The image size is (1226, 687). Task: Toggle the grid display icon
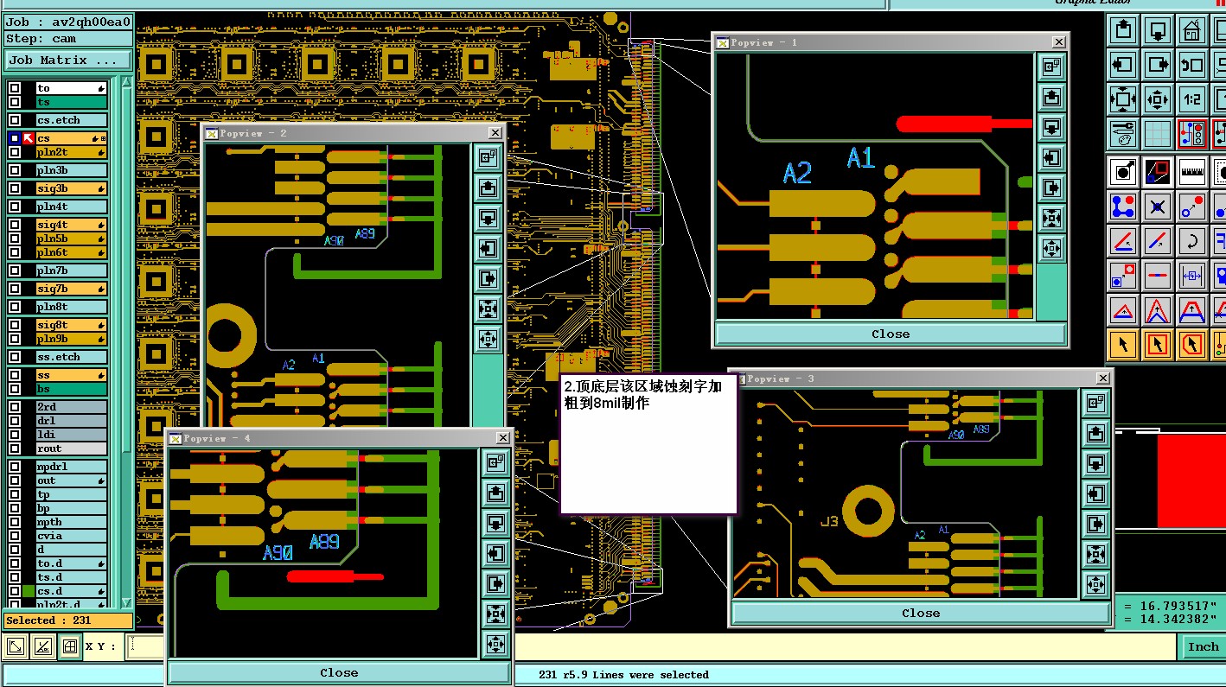click(x=1158, y=133)
